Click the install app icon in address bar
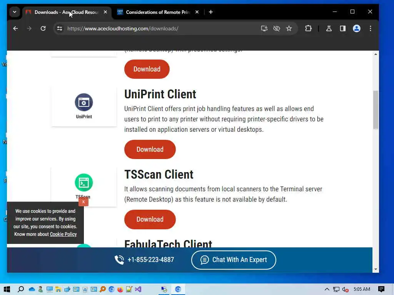394x295 pixels. 264,28
